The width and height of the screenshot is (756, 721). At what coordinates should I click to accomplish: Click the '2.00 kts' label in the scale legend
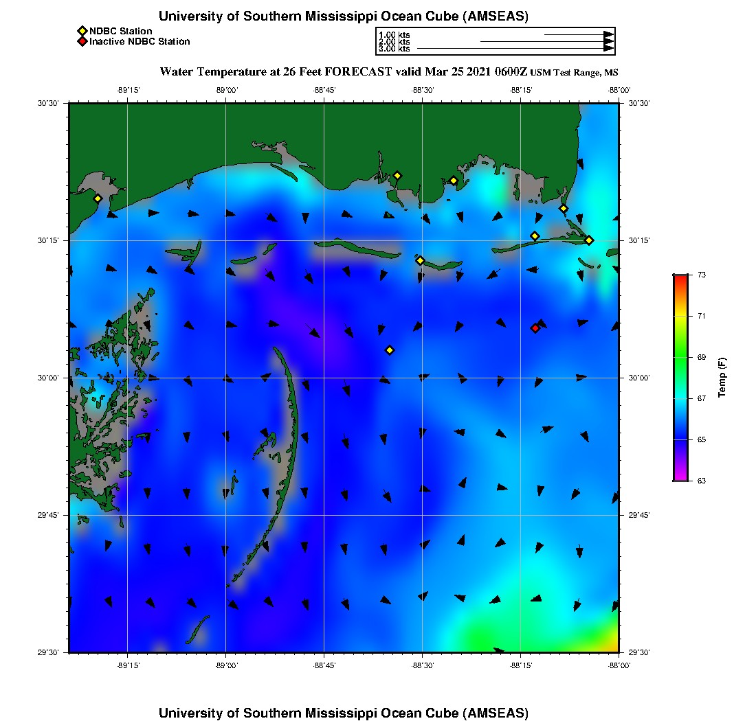[394, 42]
